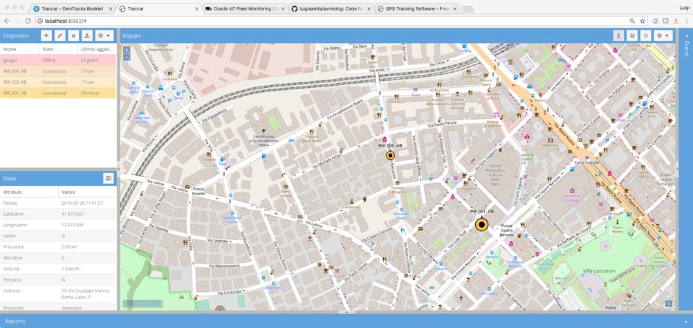Click the add device plus icon
Viewport: 693px width, 328px height.
(x=46, y=35)
